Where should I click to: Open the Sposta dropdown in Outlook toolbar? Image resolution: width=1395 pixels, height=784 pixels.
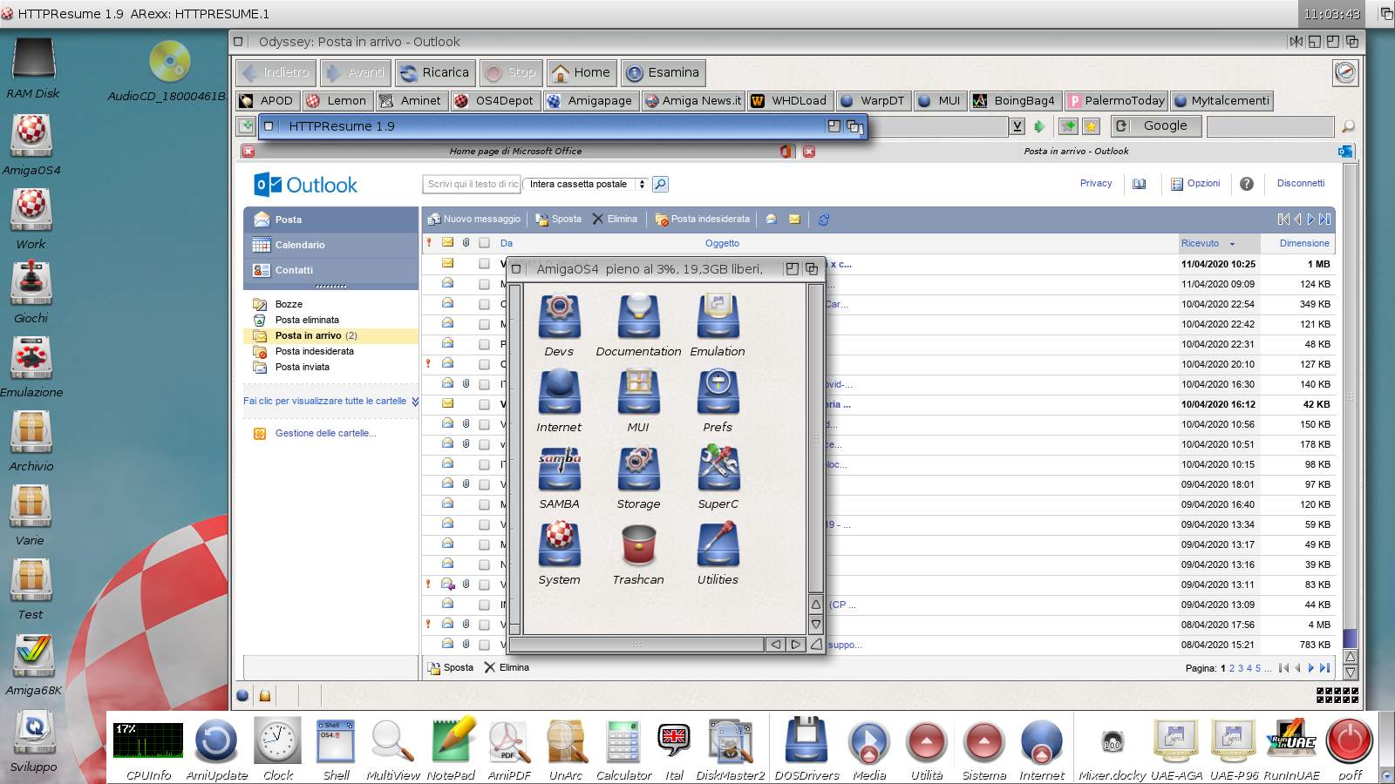559,219
